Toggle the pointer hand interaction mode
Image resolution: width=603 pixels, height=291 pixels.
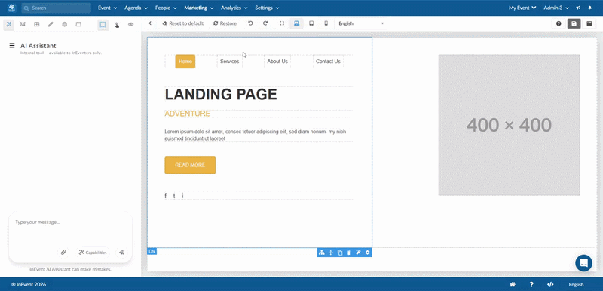click(117, 24)
